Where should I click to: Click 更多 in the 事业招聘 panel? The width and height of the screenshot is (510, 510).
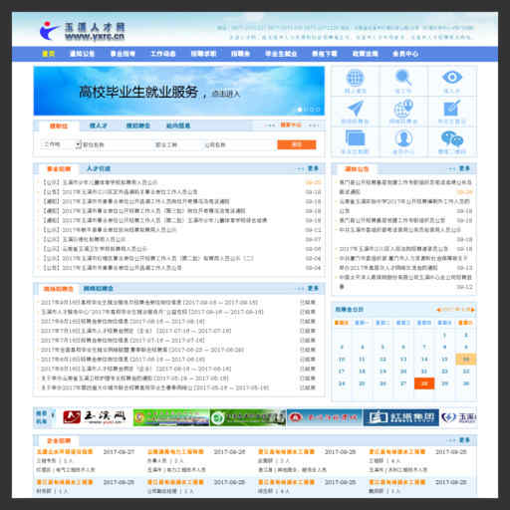(x=313, y=168)
